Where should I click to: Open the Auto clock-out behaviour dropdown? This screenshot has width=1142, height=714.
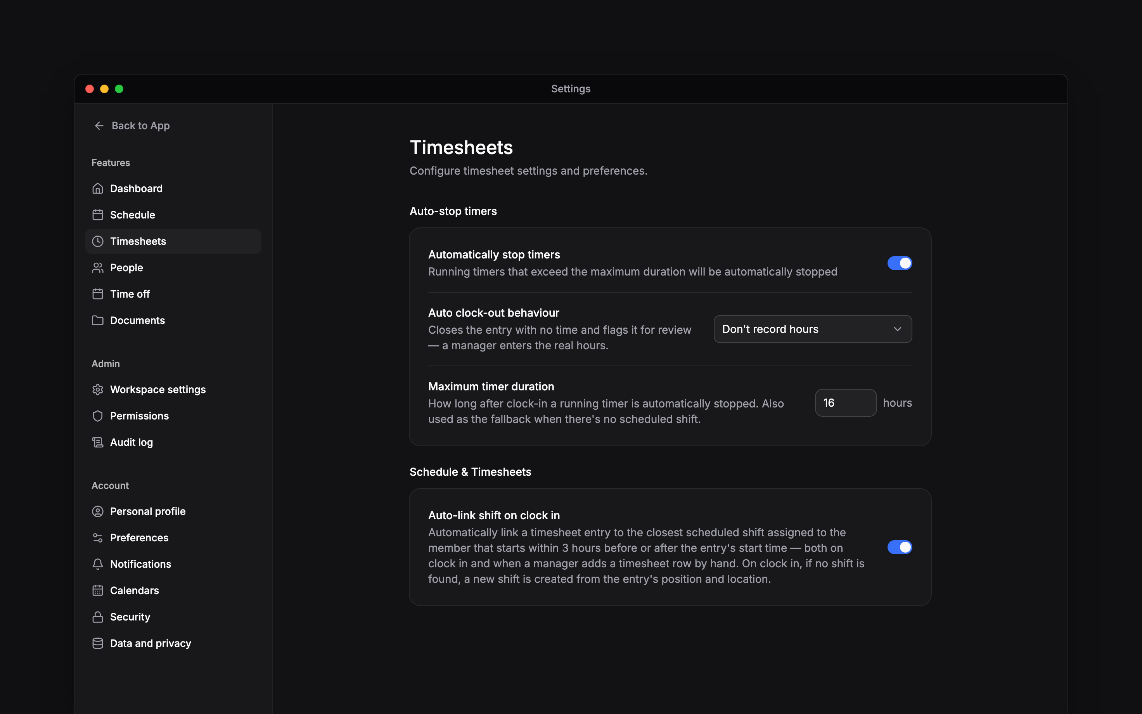click(x=813, y=329)
